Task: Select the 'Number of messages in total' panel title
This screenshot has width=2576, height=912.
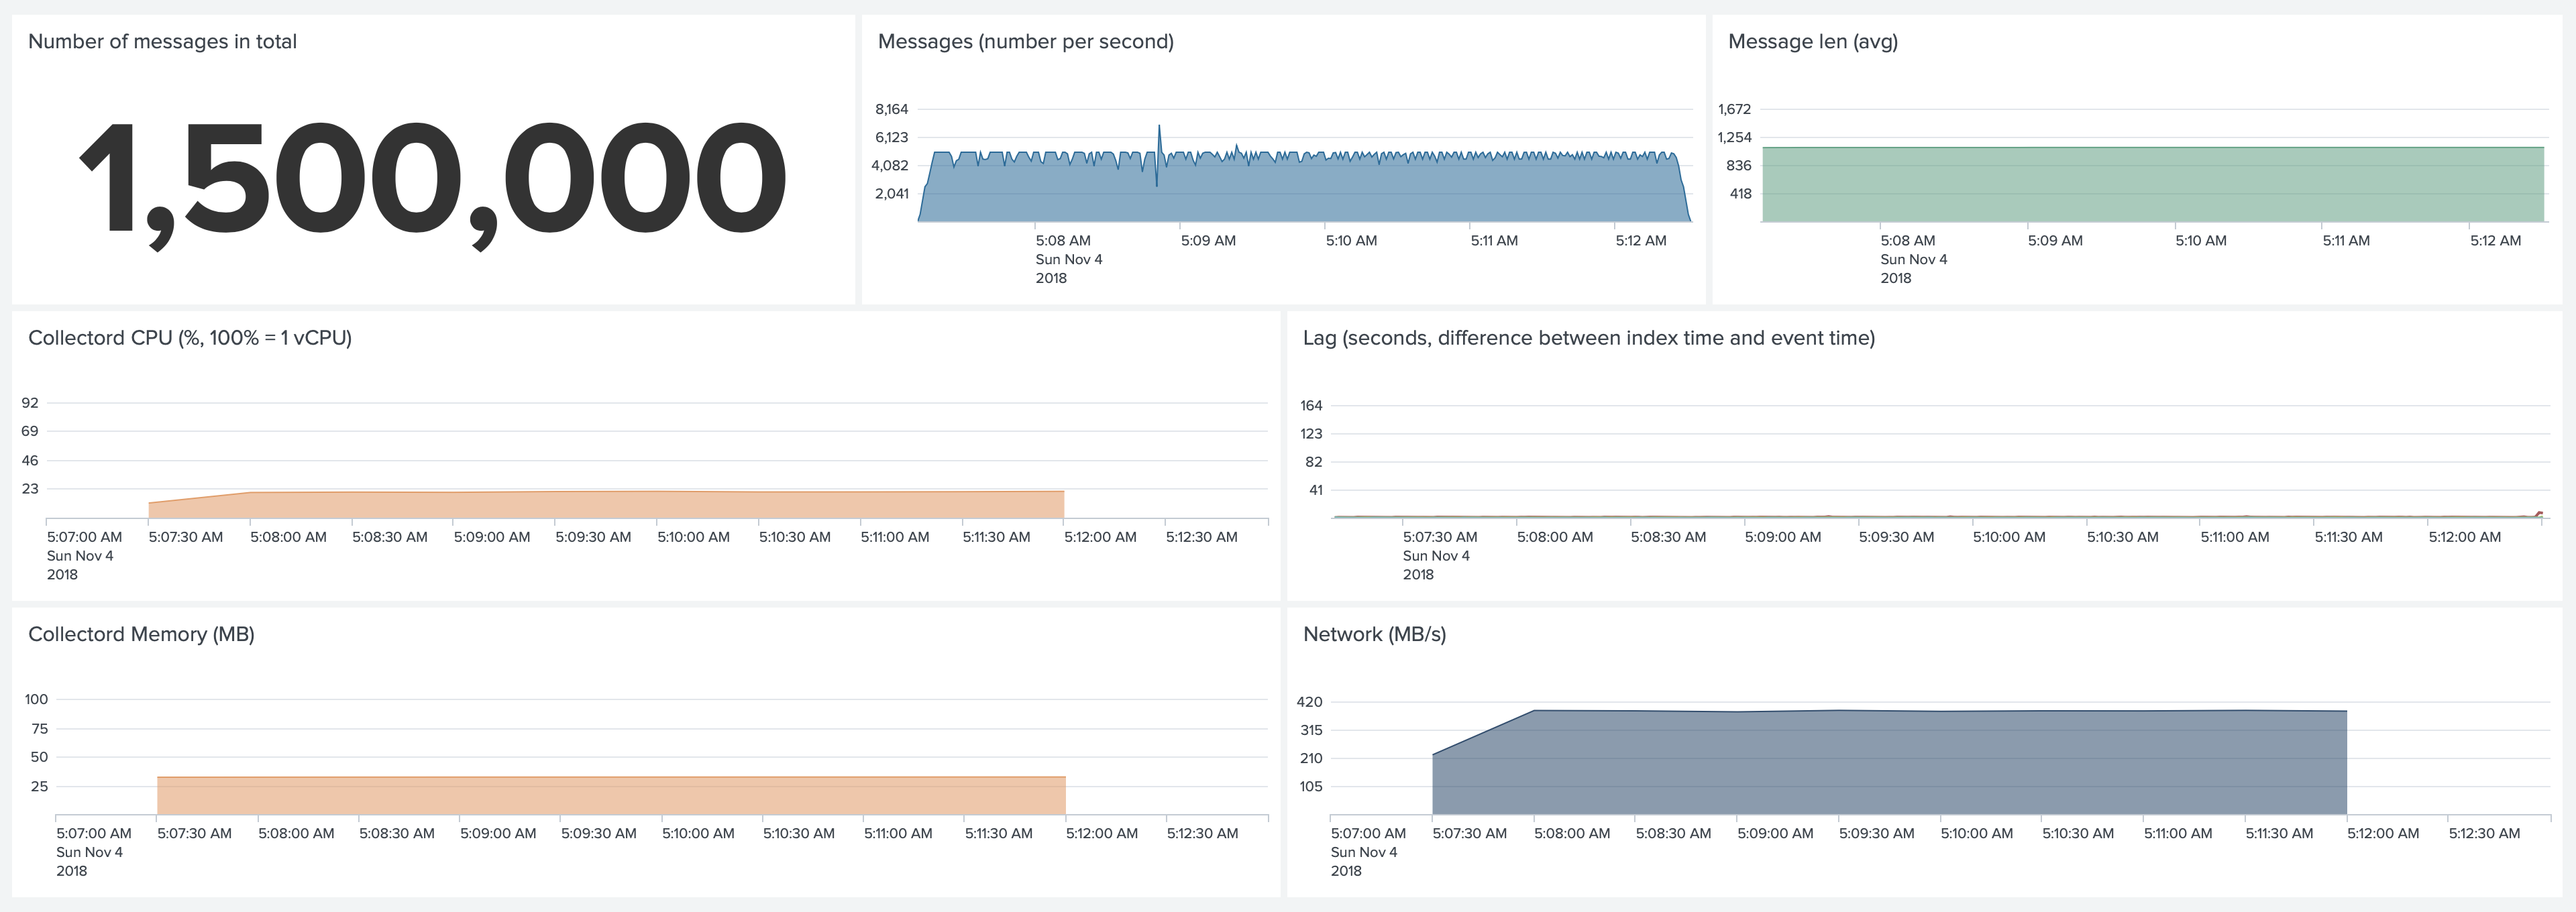Action: point(162,41)
